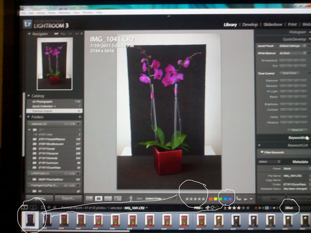311x233 pixels.
Task: Select first filmstrip thumbnail IMG_1041
Action: click(30, 220)
